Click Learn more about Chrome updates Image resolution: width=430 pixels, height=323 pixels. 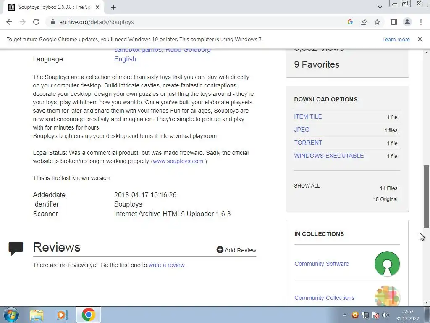(396, 39)
